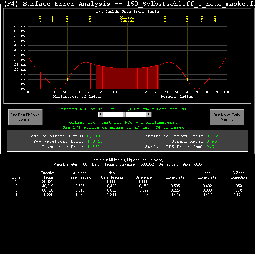255x254 pixels.
Task: Click Encircled Energy Ratio value 0,959
Action: (x=213, y=136)
